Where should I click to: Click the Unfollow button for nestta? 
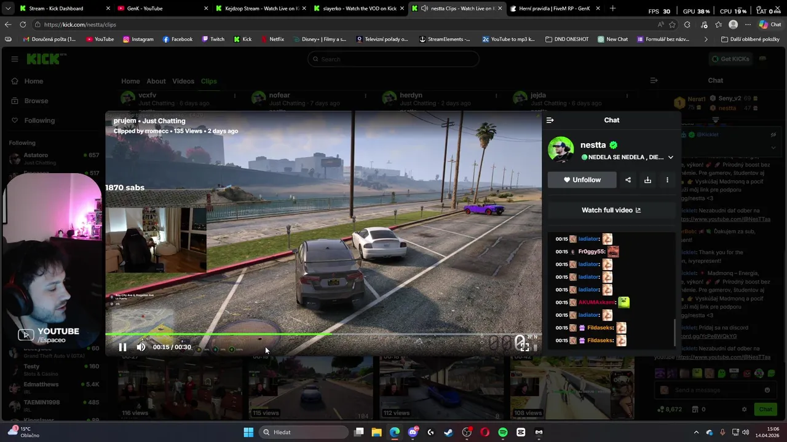[582, 180]
